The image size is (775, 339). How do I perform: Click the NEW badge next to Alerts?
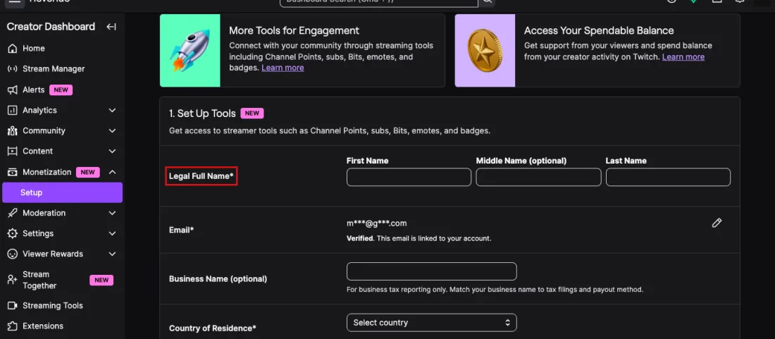click(x=61, y=90)
